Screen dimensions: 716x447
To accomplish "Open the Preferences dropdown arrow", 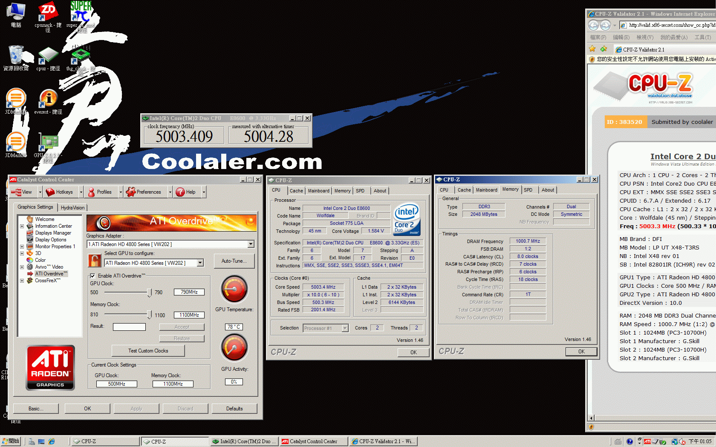I will [170, 192].
